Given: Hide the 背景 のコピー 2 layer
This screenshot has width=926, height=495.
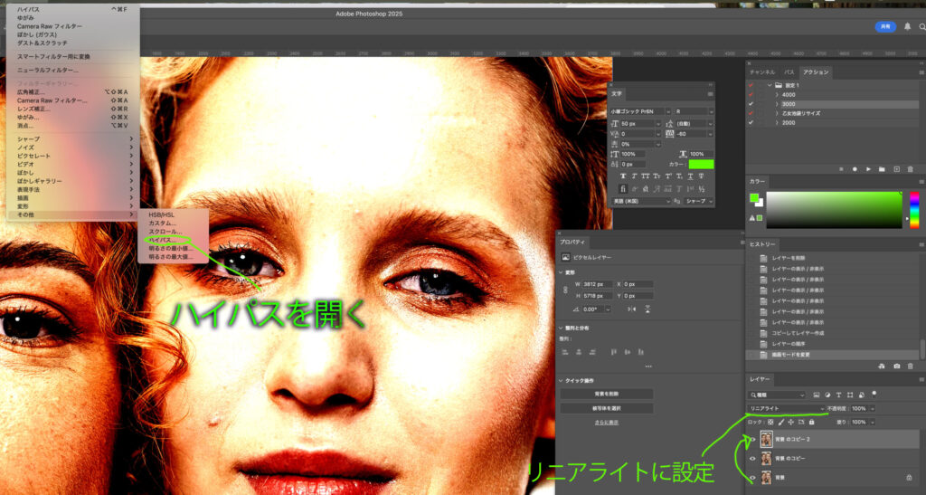Looking at the screenshot, I should [x=752, y=439].
